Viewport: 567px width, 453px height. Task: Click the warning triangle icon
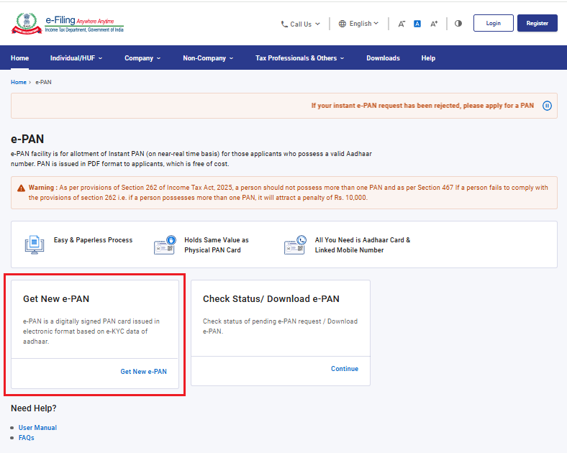pos(21,188)
